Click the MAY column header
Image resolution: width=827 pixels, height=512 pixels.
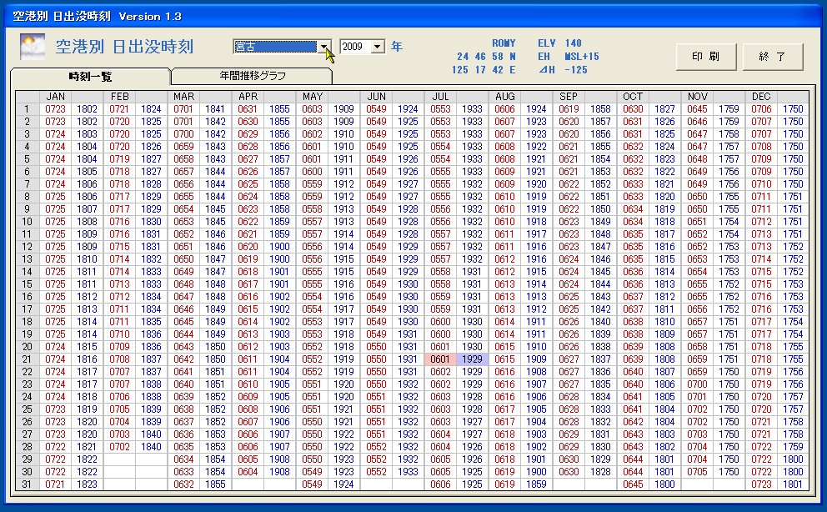point(313,97)
